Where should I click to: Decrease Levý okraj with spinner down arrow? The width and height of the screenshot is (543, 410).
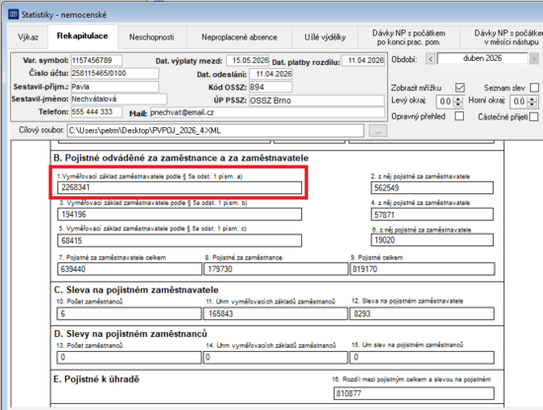pyautogui.click(x=458, y=104)
